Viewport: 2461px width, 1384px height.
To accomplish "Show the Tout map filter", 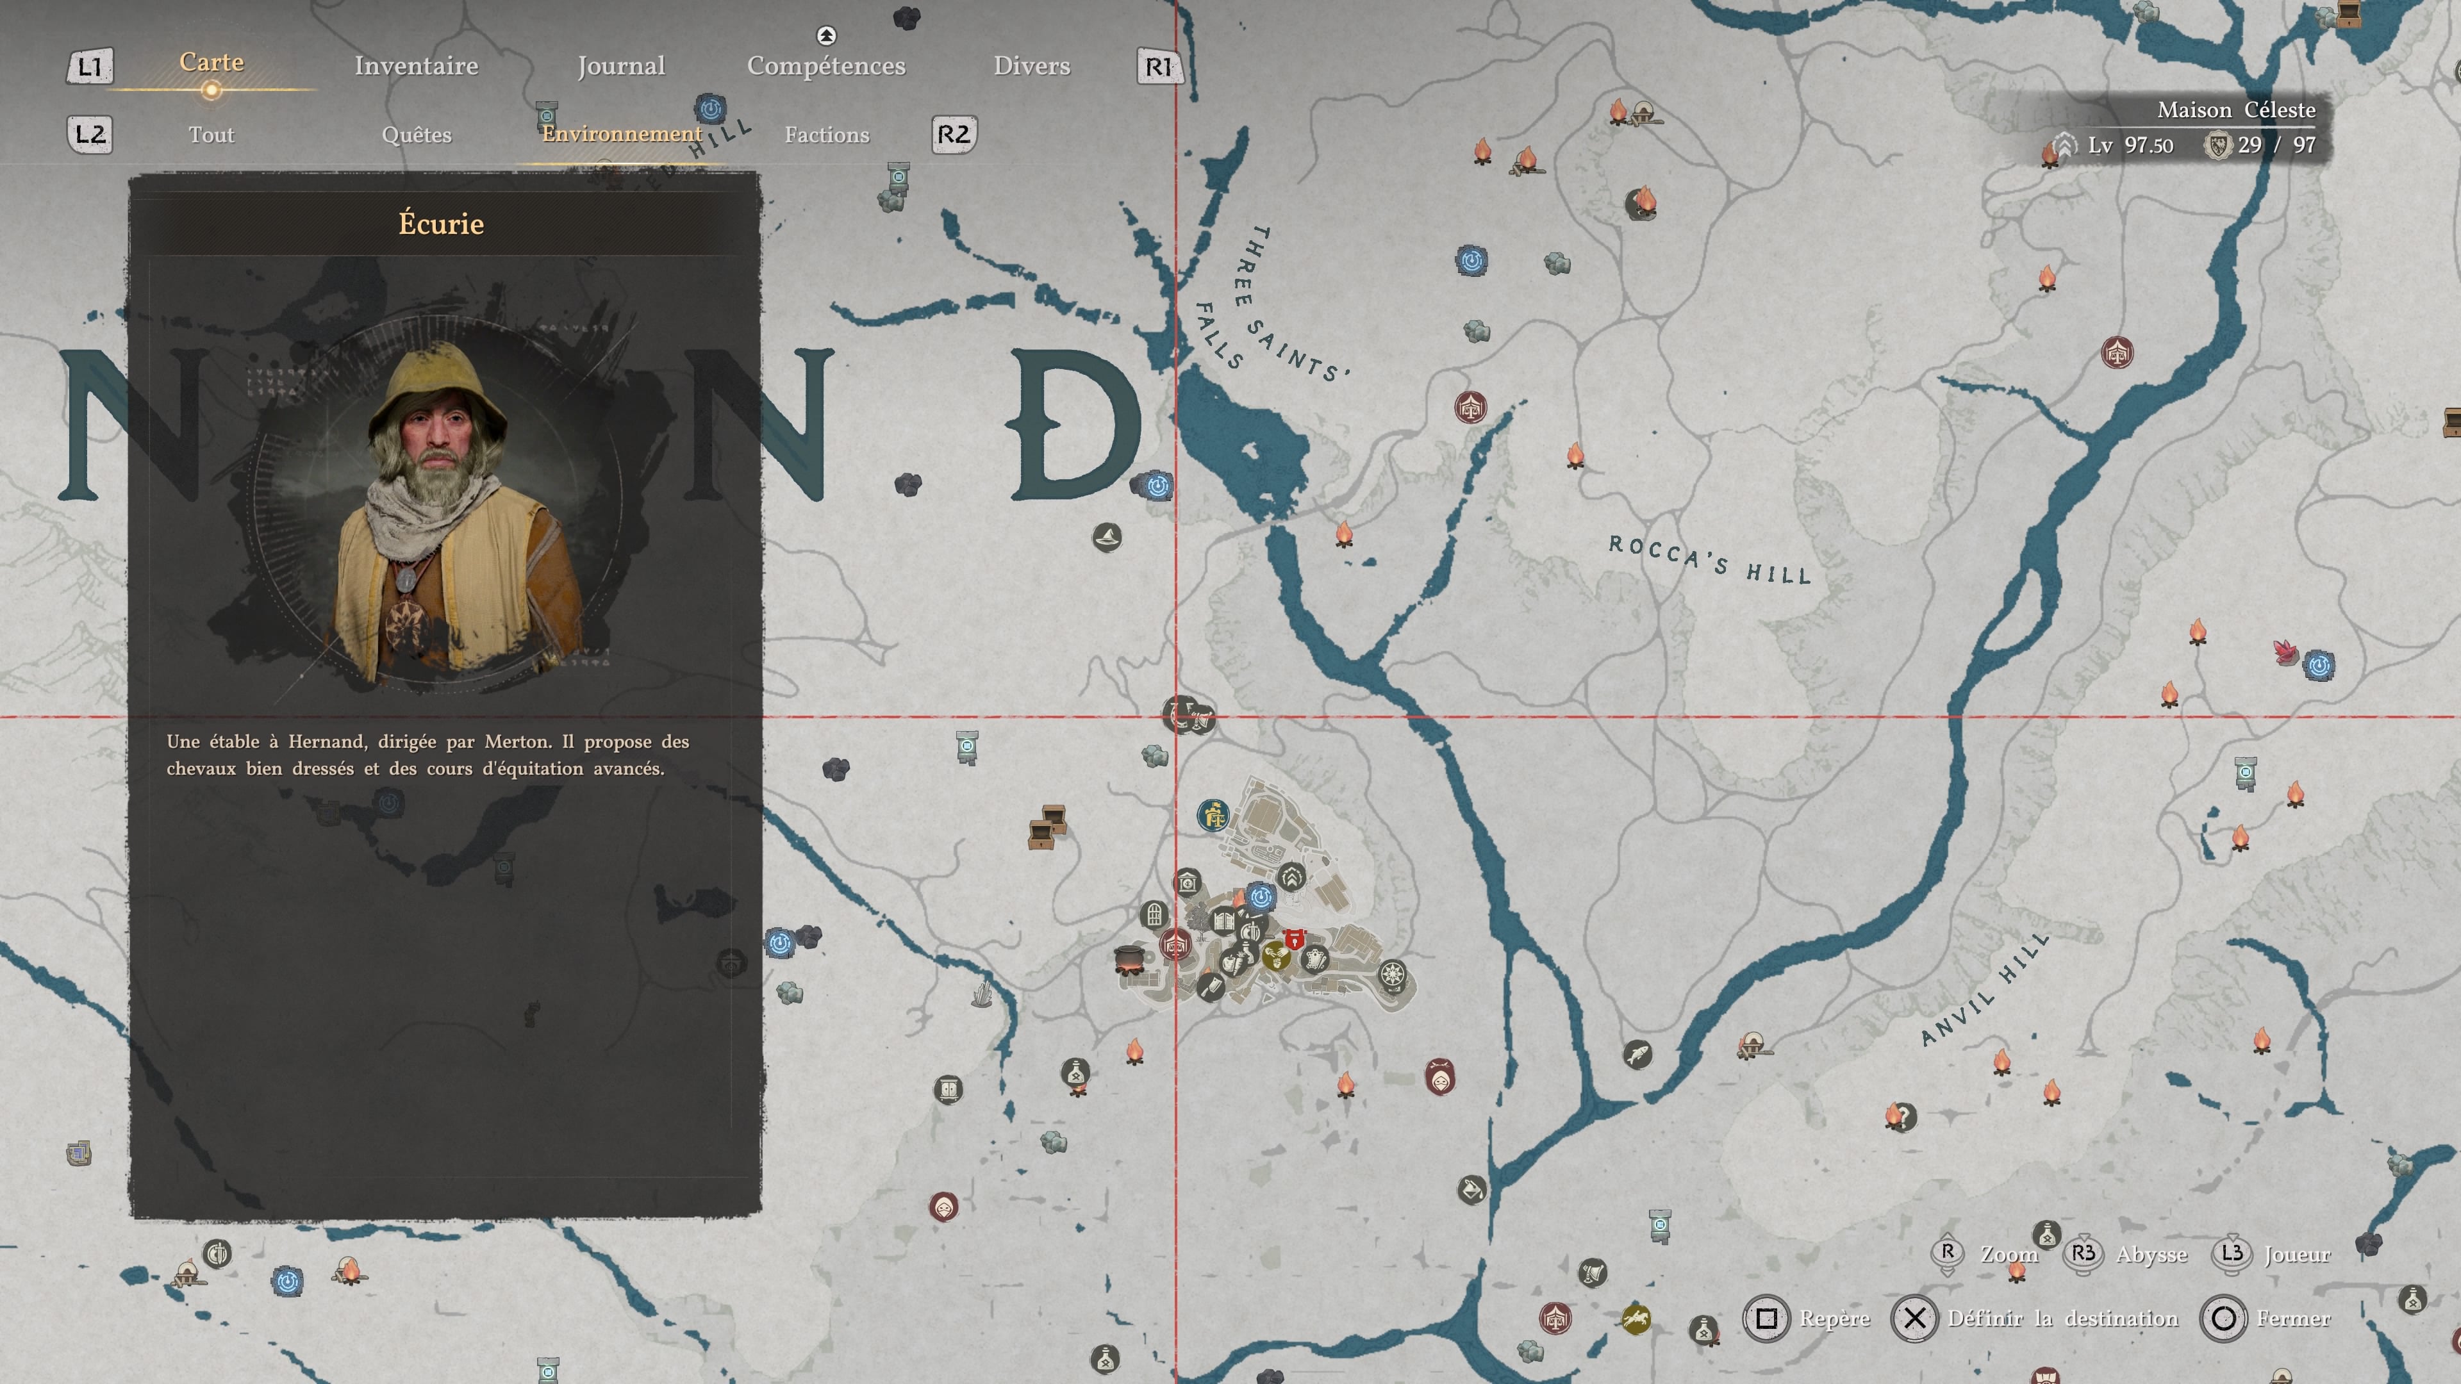I will click(x=211, y=135).
